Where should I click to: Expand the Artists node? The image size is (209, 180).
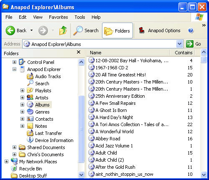click(x=22, y=97)
